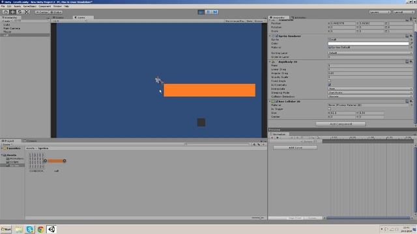This screenshot has width=417, height=234.
Task: Select Main Camera in the Hierarchy
Action: click(x=12, y=28)
